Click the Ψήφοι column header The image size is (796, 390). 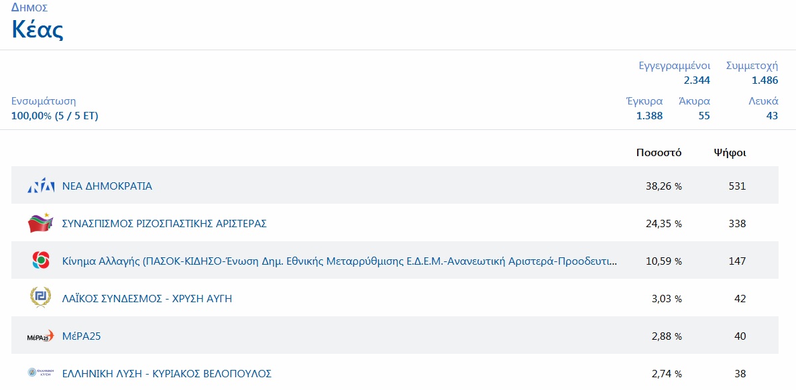(x=730, y=153)
